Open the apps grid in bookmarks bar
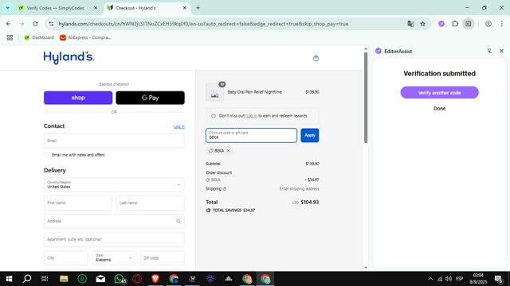 coord(10,37)
